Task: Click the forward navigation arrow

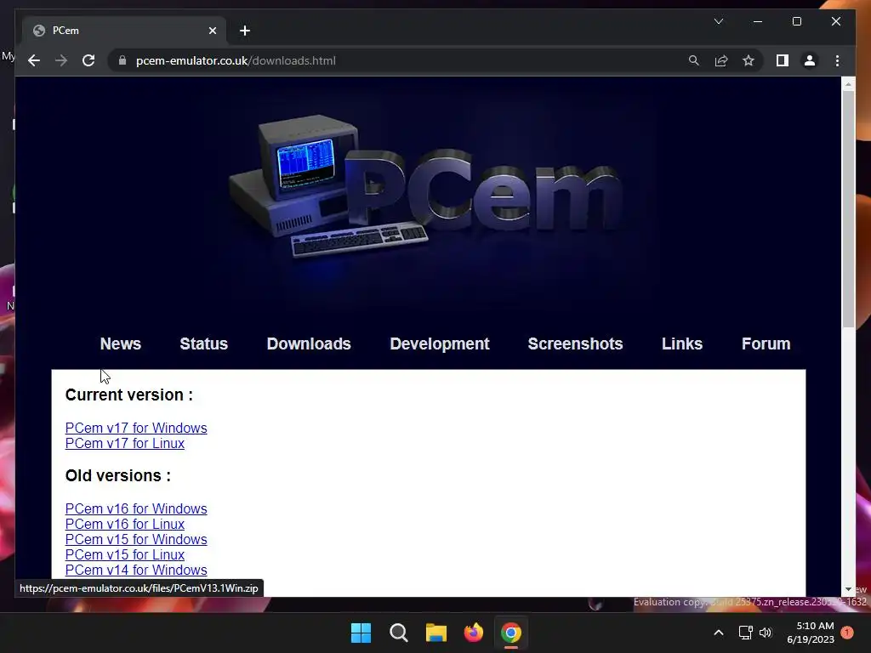Action: (x=61, y=60)
